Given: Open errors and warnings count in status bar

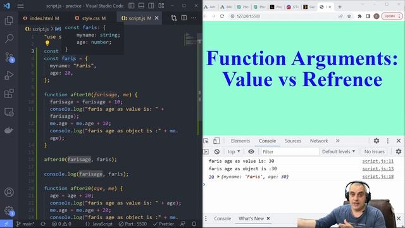Looking at the screenshot, I should point(61,224).
